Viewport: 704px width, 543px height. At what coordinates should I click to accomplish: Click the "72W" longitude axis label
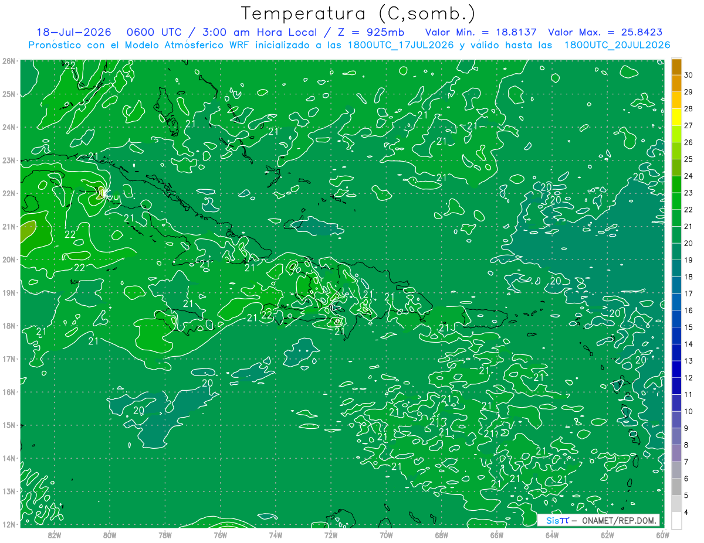331,535
